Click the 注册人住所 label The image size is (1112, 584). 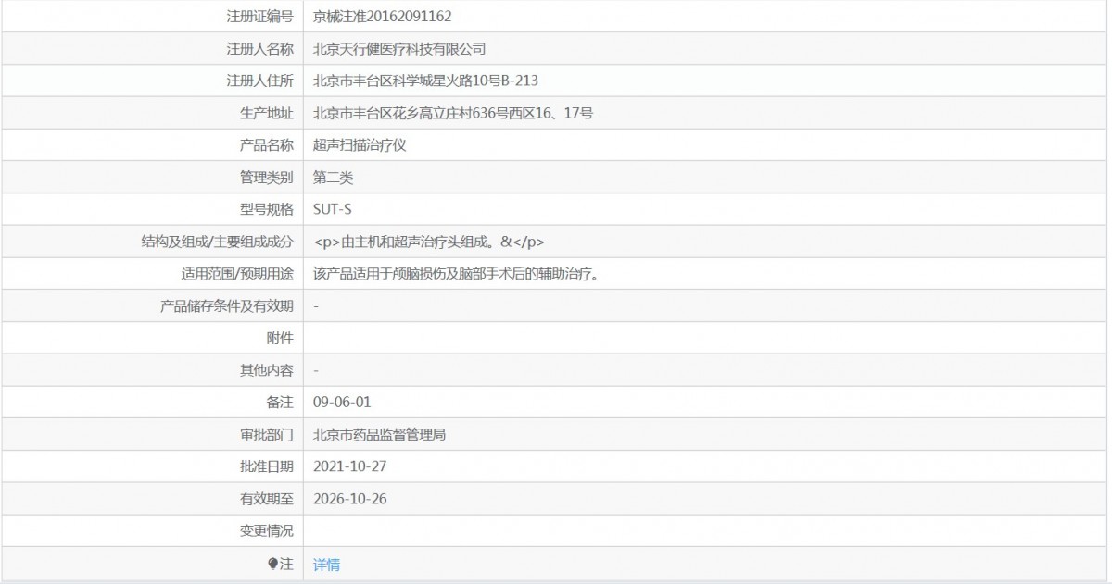pos(259,81)
